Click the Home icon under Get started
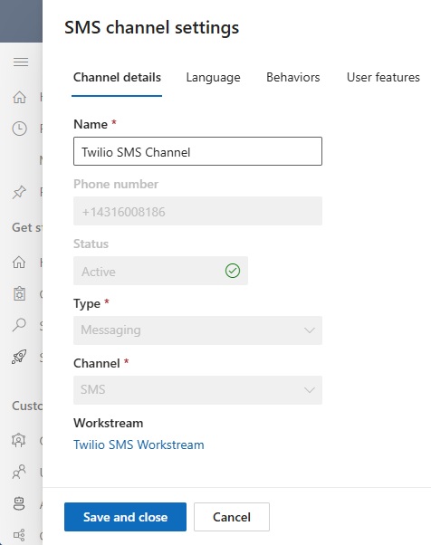This screenshot has width=431, height=545. [x=19, y=262]
